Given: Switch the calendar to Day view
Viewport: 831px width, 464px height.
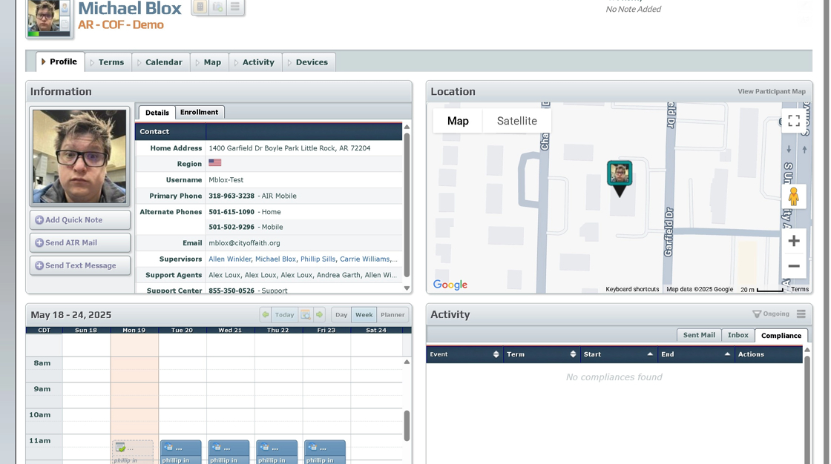Looking at the screenshot, I should [341, 314].
